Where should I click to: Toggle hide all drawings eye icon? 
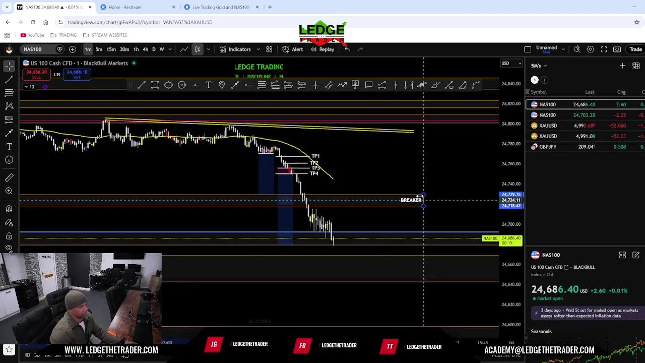pyautogui.click(x=9, y=248)
